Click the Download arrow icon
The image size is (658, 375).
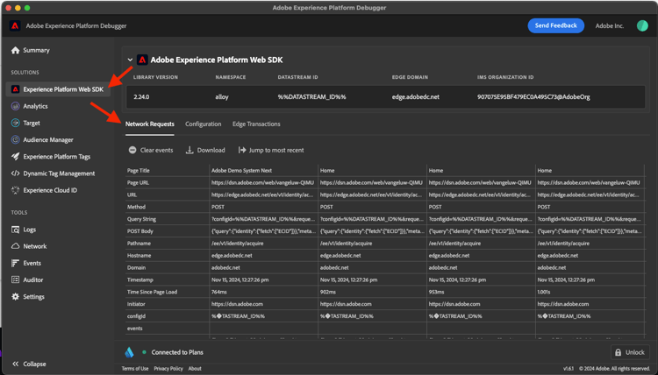pos(190,150)
